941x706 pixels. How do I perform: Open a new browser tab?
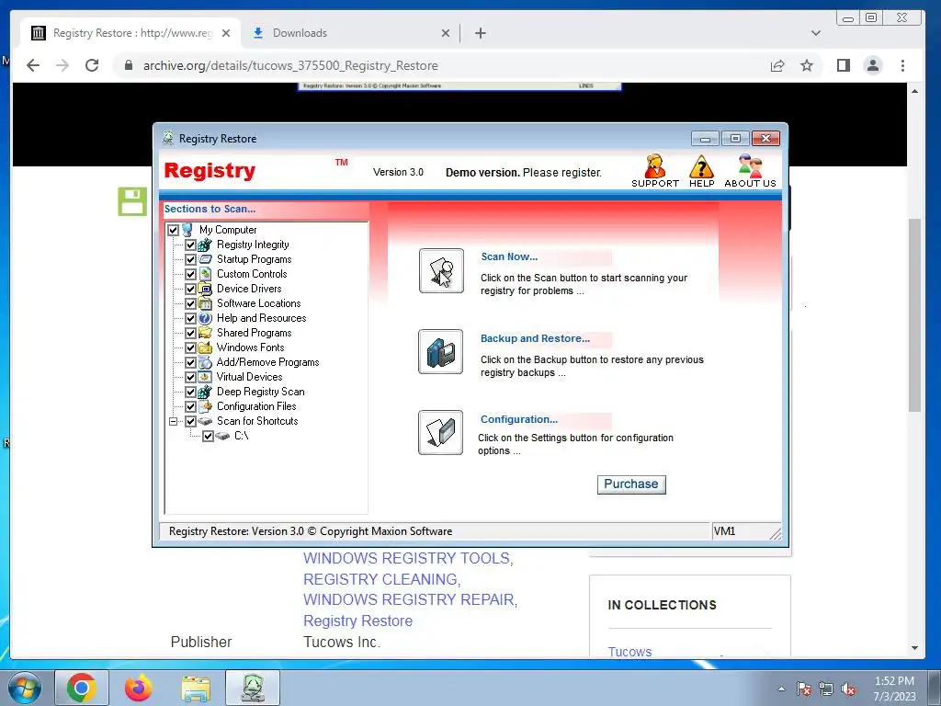coord(480,33)
